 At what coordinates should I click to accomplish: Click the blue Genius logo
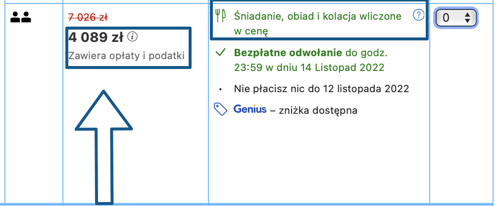pyautogui.click(x=250, y=109)
